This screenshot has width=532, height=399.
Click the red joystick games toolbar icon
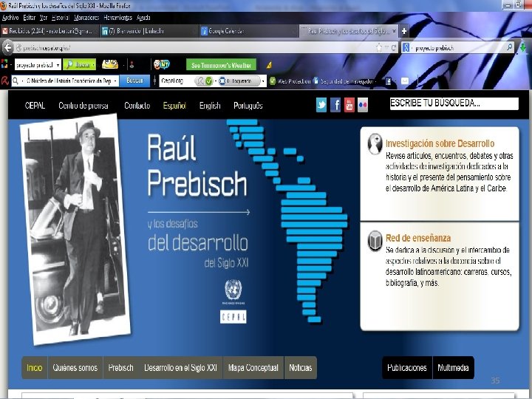[x=132, y=64]
